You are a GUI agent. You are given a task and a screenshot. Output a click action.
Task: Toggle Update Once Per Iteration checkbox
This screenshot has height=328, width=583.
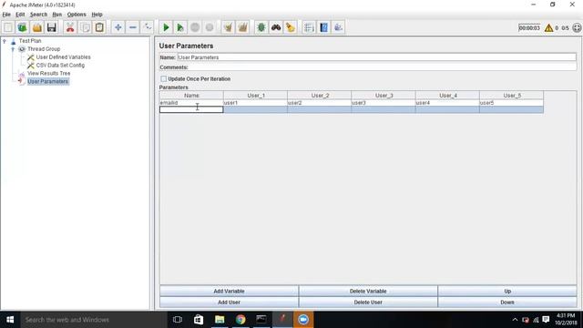coord(164,79)
